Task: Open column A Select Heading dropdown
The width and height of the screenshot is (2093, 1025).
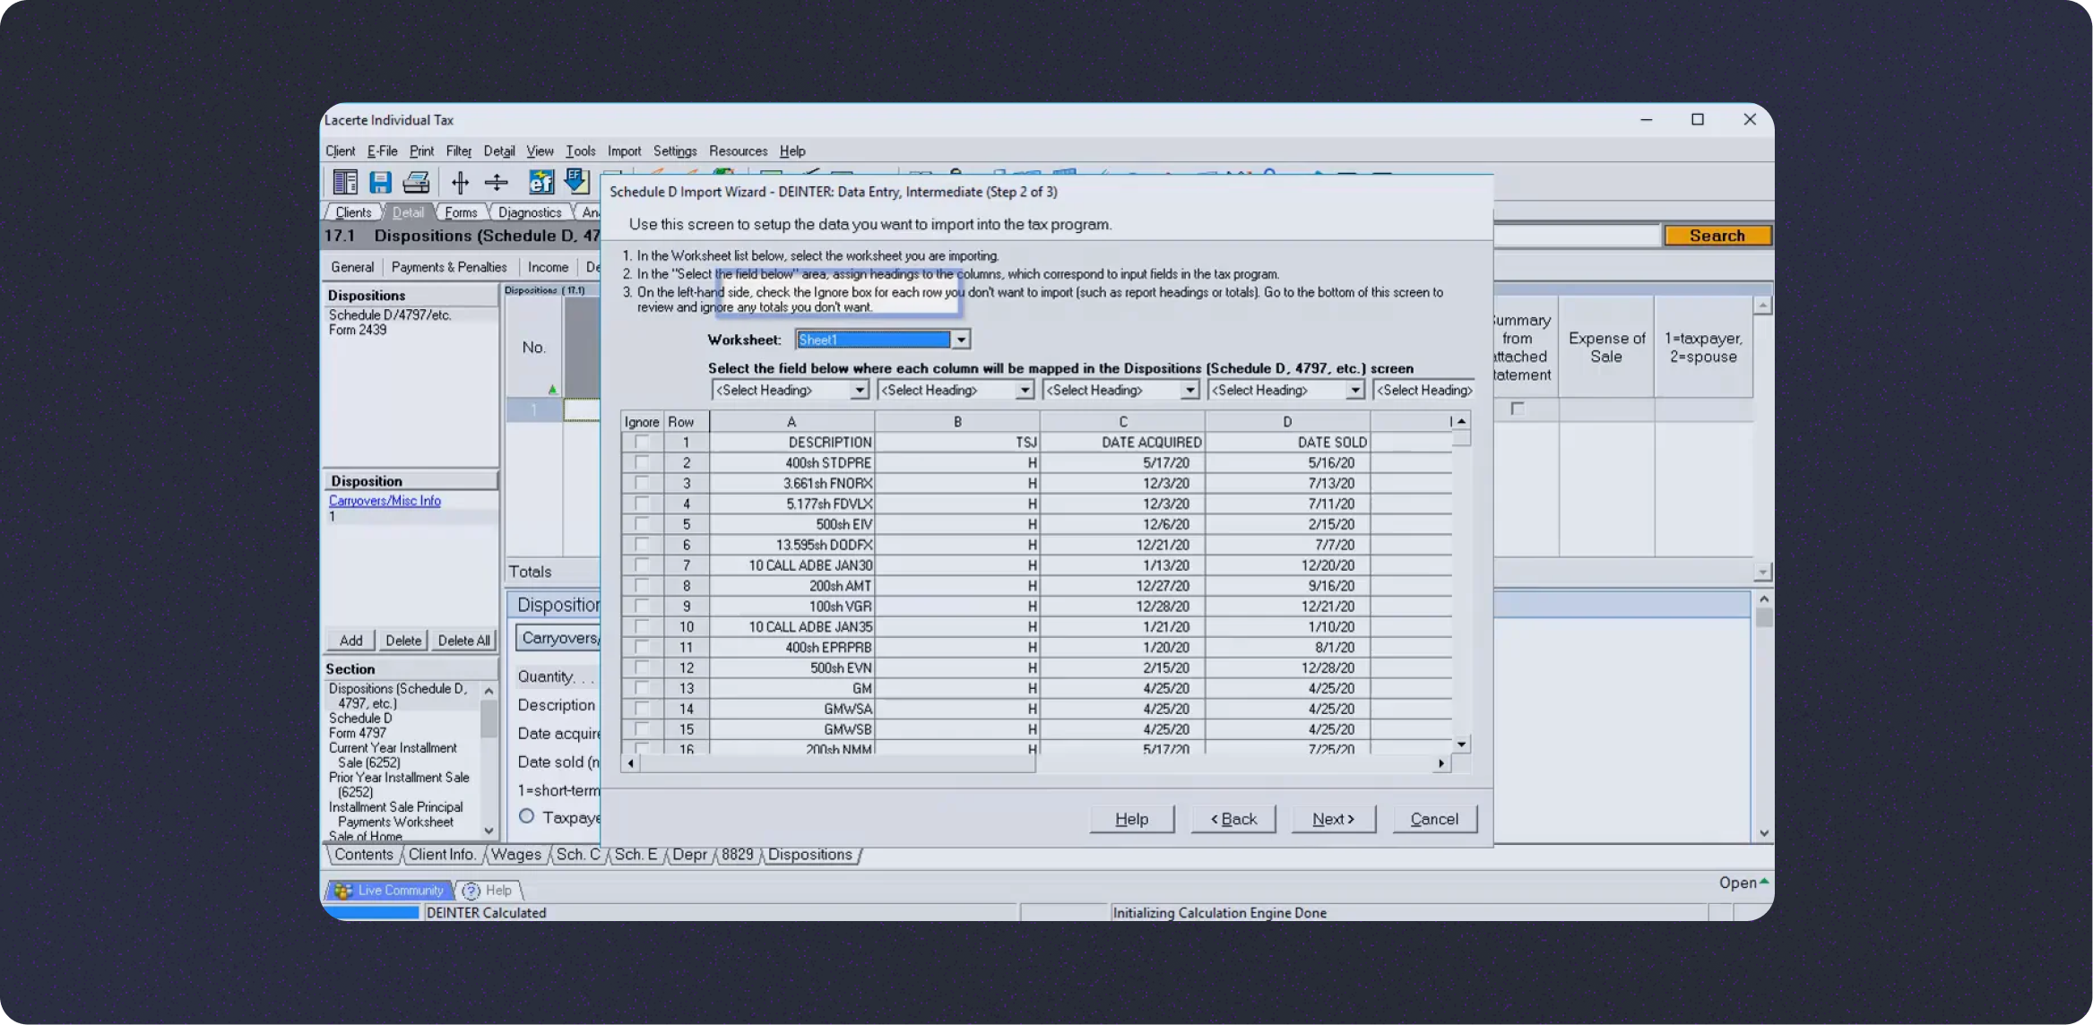Action: coord(859,391)
